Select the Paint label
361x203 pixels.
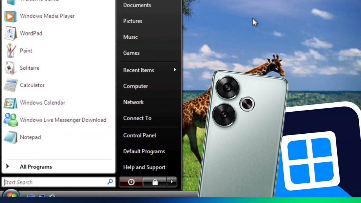tap(26, 51)
